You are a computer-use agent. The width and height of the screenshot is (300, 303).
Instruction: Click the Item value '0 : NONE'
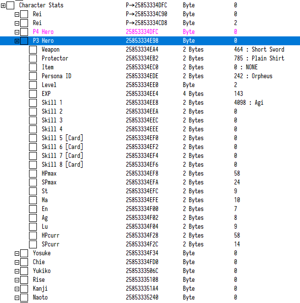point(246,67)
